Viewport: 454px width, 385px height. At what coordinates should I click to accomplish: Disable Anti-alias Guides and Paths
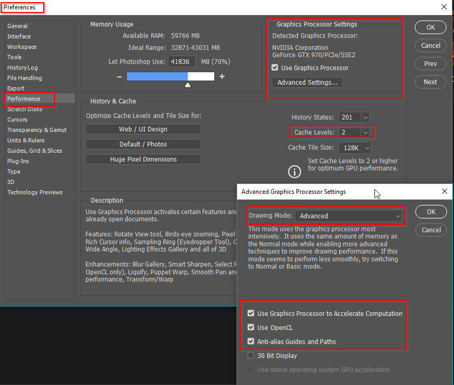[x=251, y=341]
